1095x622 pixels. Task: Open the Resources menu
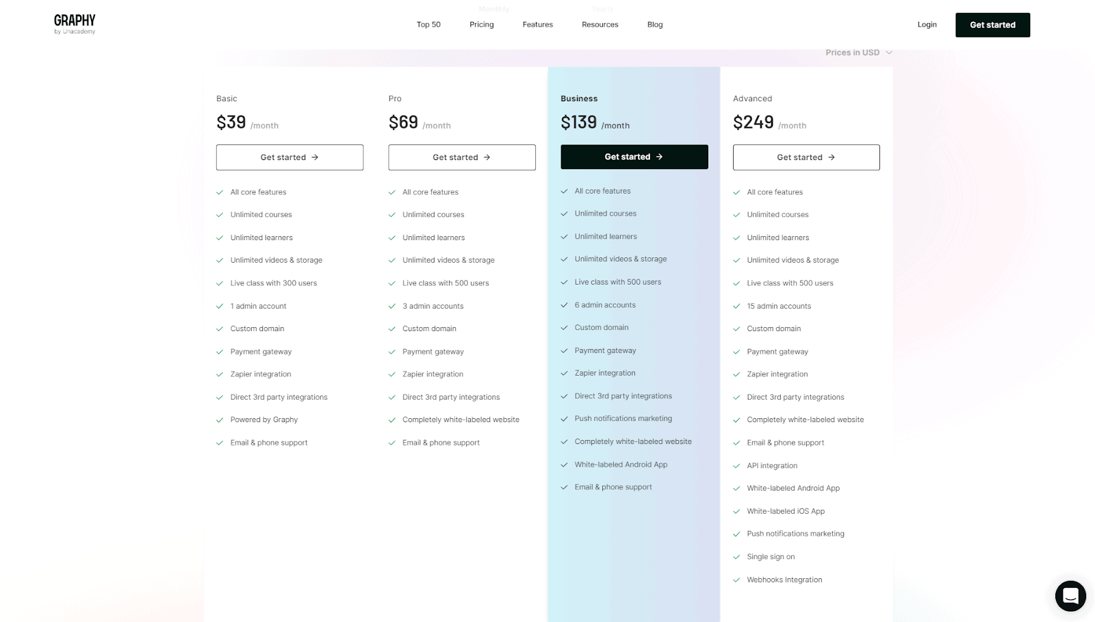[x=600, y=25]
